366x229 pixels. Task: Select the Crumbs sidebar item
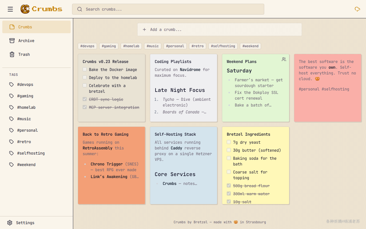(x=25, y=27)
